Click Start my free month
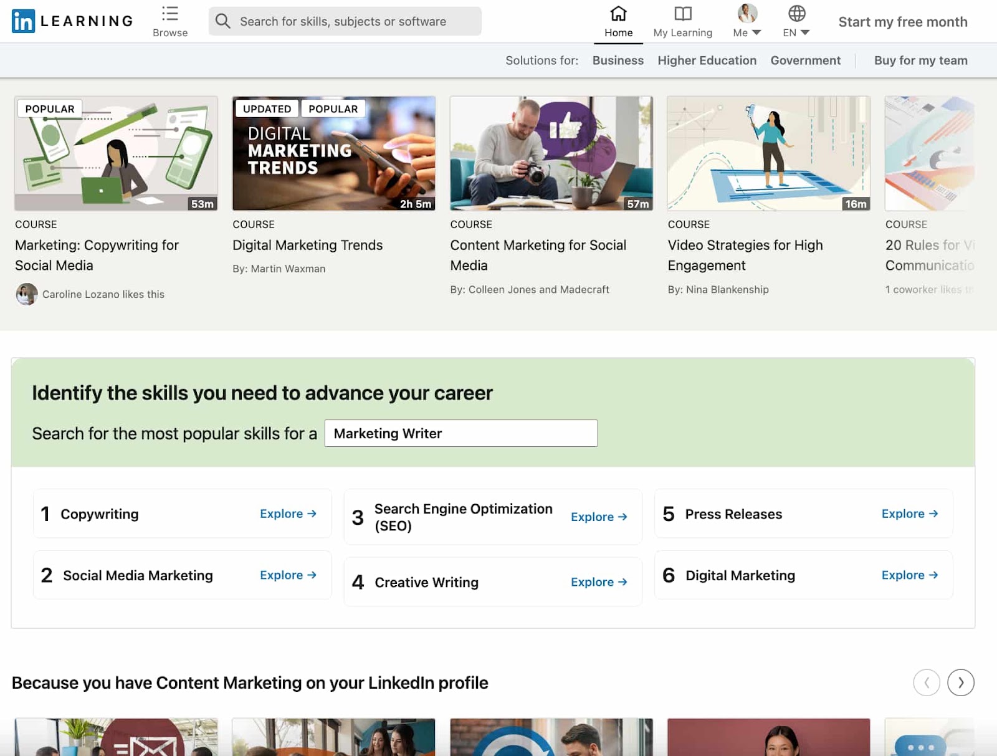Screen dimensions: 997x756 [902, 22]
